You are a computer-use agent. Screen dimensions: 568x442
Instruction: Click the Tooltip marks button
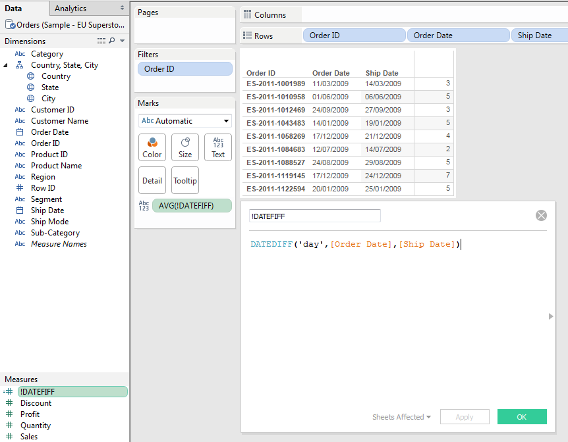pos(185,180)
